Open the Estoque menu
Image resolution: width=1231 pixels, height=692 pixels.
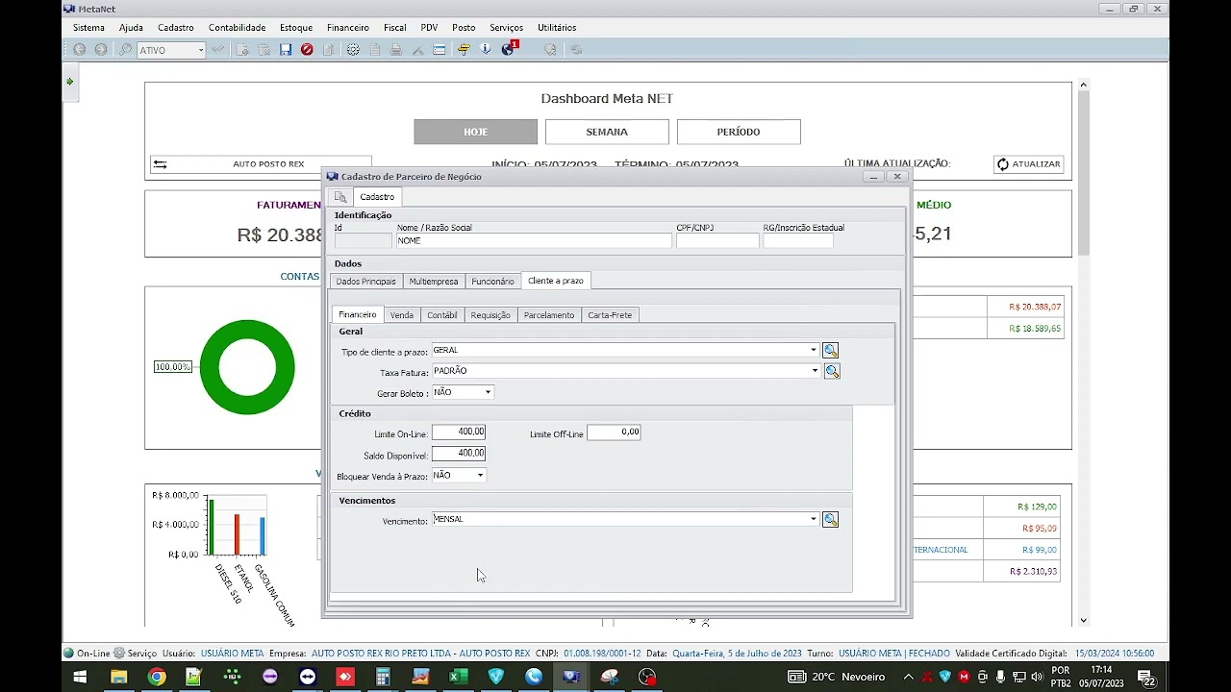click(296, 28)
